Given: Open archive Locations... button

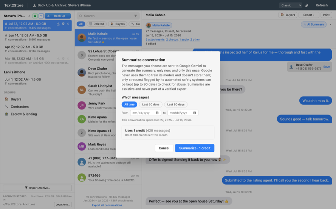Looking at the screenshot, I should [x=63, y=204].
